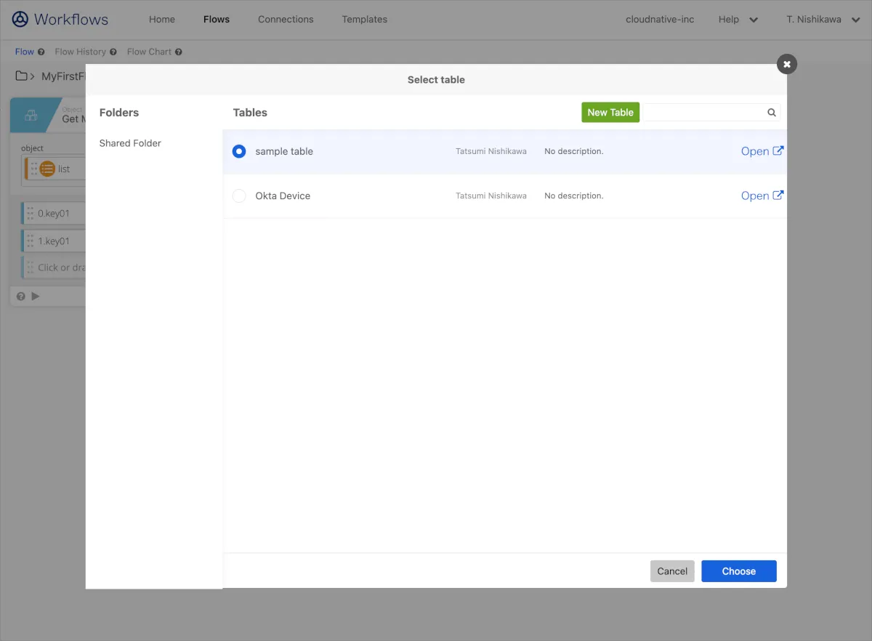The width and height of the screenshot is (872, 641).
Task: Click the folder icon in breadcrumb
Action: tap(22, 76)
